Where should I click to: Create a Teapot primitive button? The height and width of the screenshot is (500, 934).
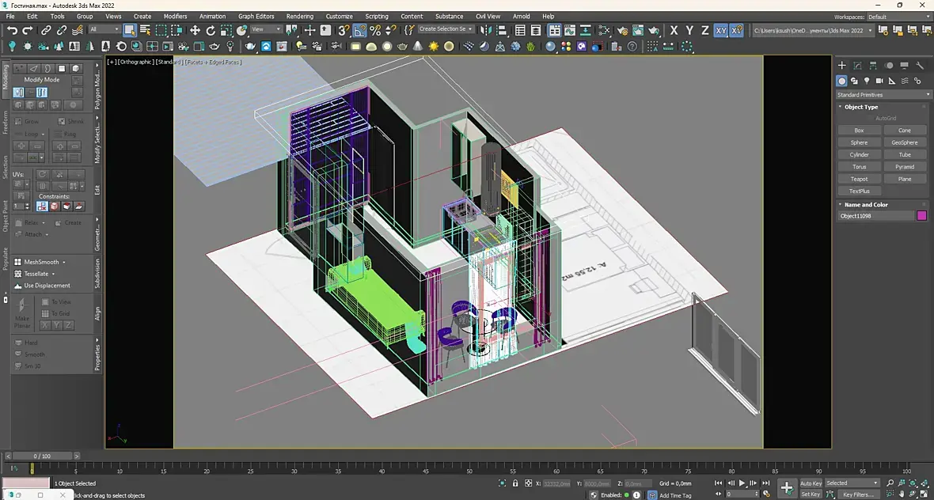click(x=859, y=179)
